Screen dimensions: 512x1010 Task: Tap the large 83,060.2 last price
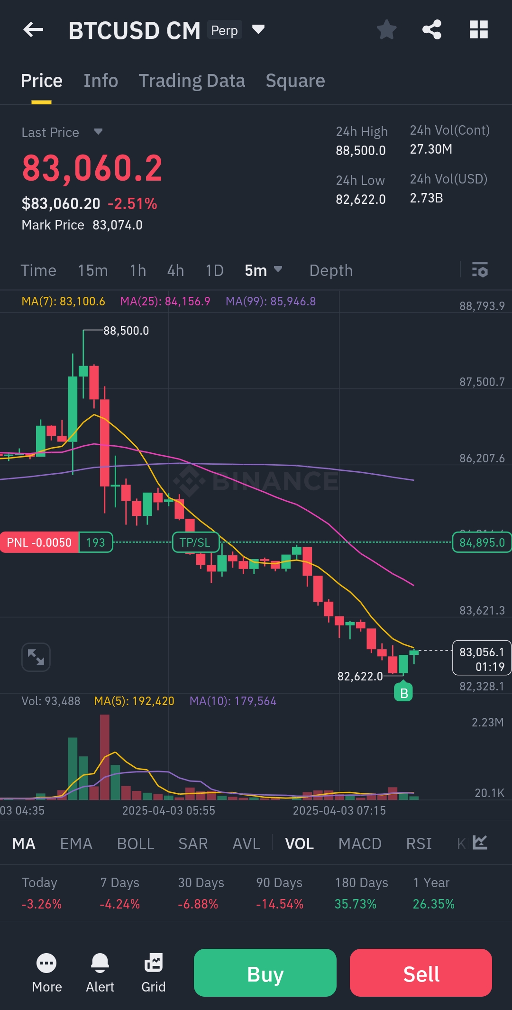tap(92, 168)
